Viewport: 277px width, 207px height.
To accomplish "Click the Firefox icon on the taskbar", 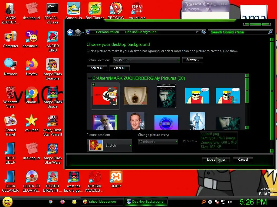I will 62,202.
